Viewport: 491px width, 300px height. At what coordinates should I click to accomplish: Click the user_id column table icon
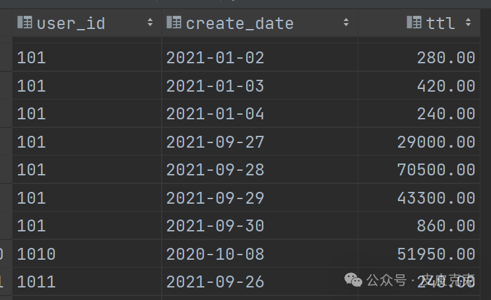click(24, 23)
